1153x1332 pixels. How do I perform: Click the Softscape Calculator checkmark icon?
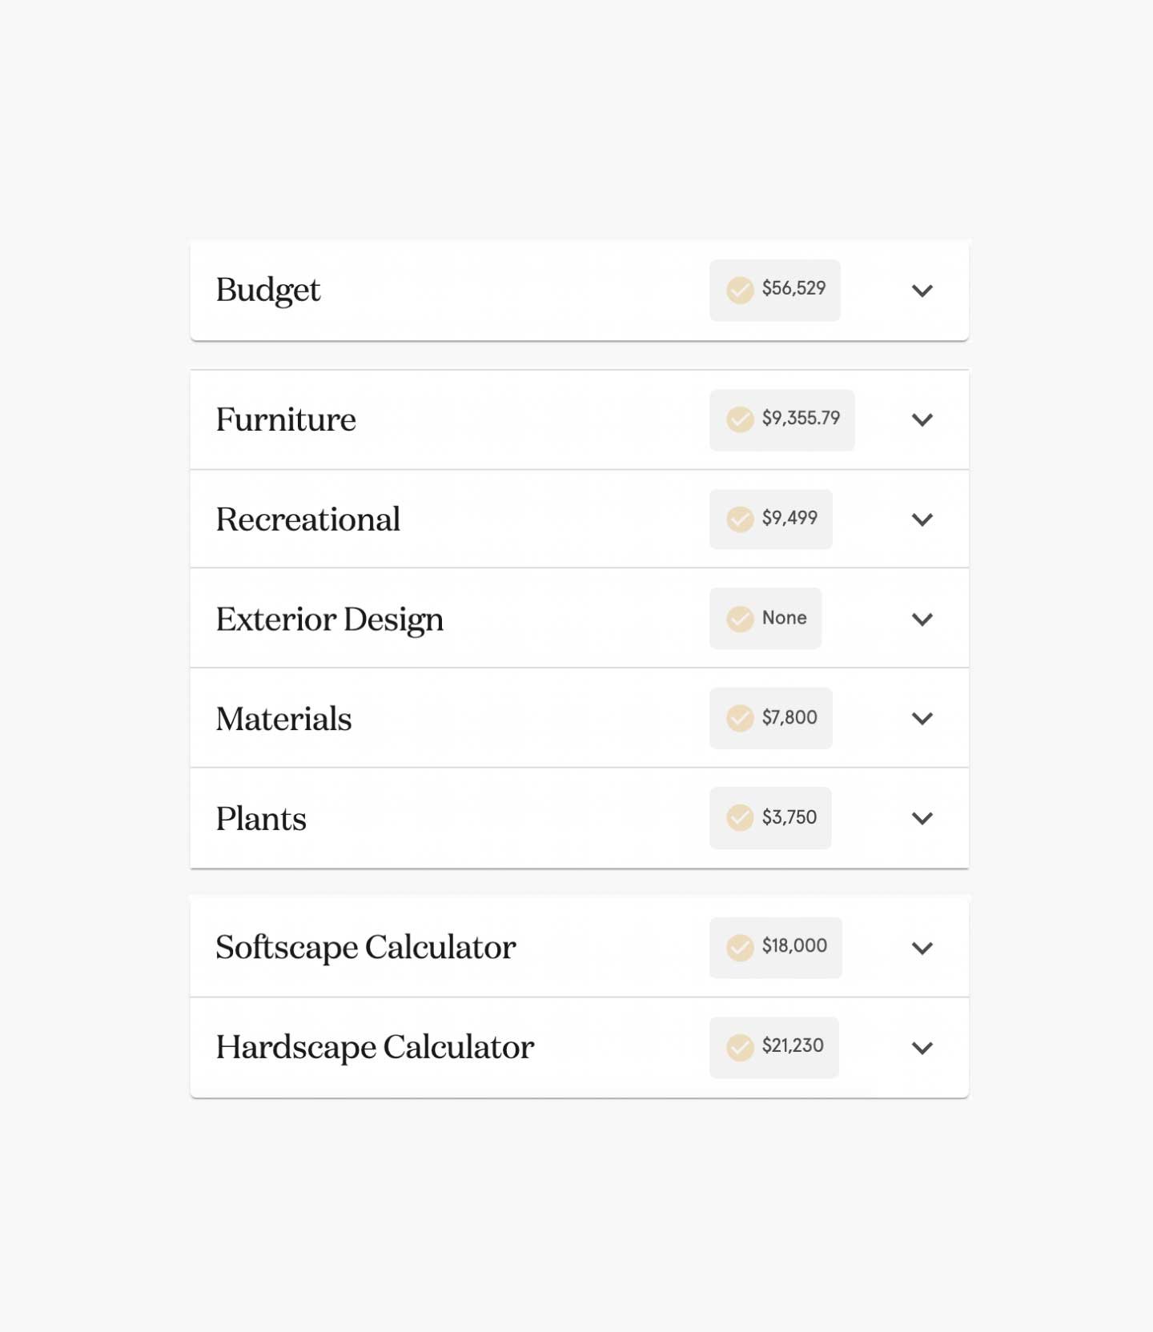point(740,948)
